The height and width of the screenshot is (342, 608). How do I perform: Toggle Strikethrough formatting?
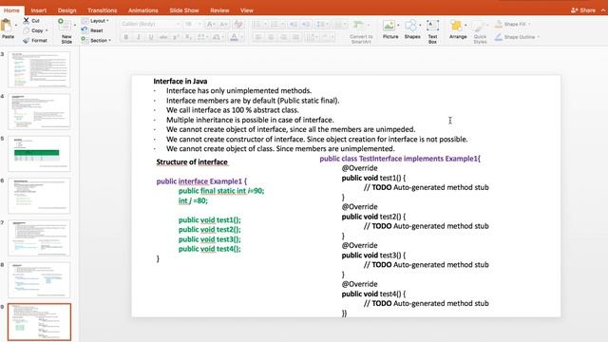(163, 37)
